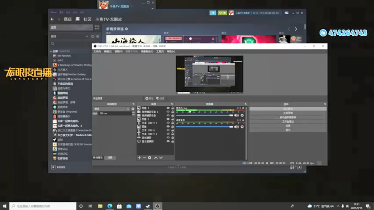The height and width of the screenshot is (210, 374).
Task: Pop out the sources dock via its header icon
Action: (172, 104)
